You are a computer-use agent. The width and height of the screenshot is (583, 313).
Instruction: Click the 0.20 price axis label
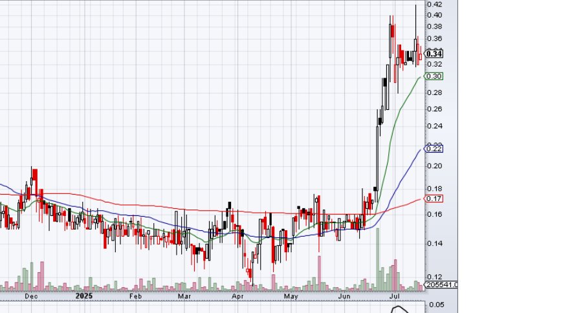(435, 166)
